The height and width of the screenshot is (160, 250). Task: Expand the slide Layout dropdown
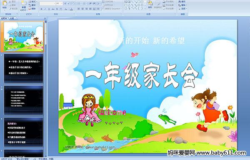(x=33, y=2)
